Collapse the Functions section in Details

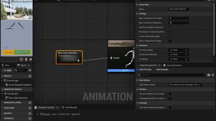(137, 45)
